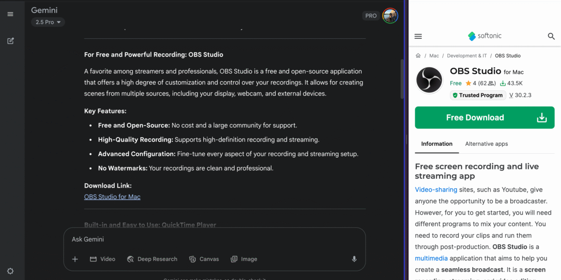Click the green Free Download button
Image resolution: width=561 pixels, height=280 pixels.
pyautogui.click(x=484, y=117)
